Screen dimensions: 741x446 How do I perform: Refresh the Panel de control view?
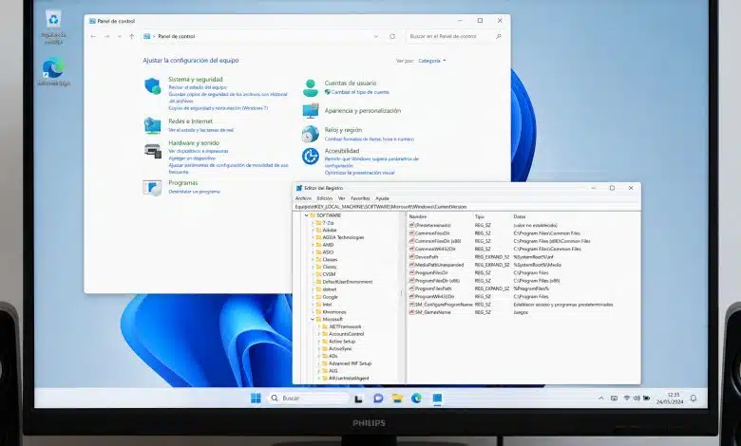click(x=392, y=36)
